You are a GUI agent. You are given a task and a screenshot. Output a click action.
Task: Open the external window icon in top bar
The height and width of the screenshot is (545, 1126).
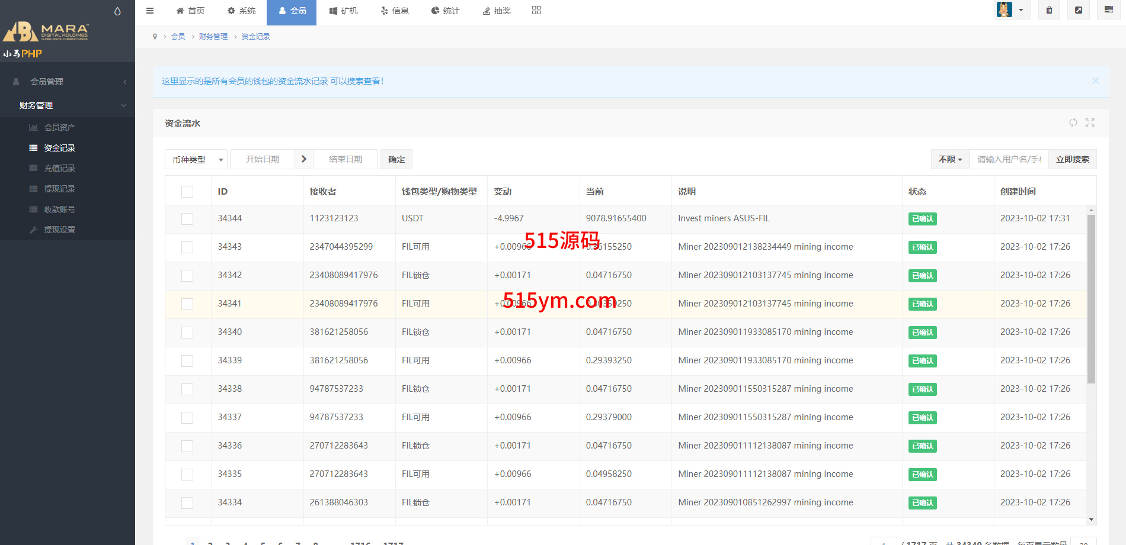click(1079, 10)
